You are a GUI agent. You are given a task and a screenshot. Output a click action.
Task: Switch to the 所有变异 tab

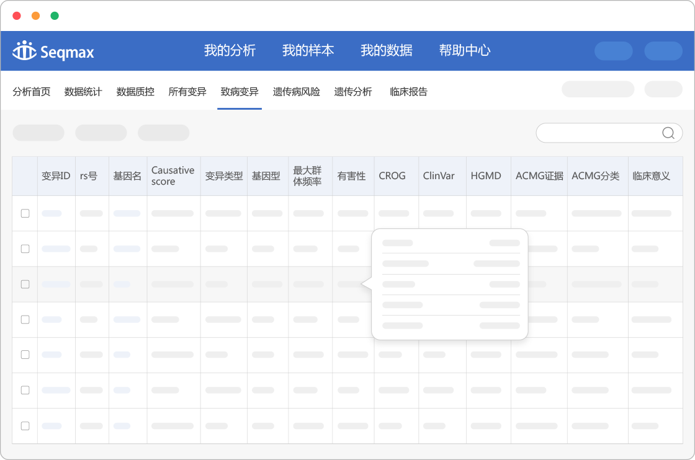(187, 92)
